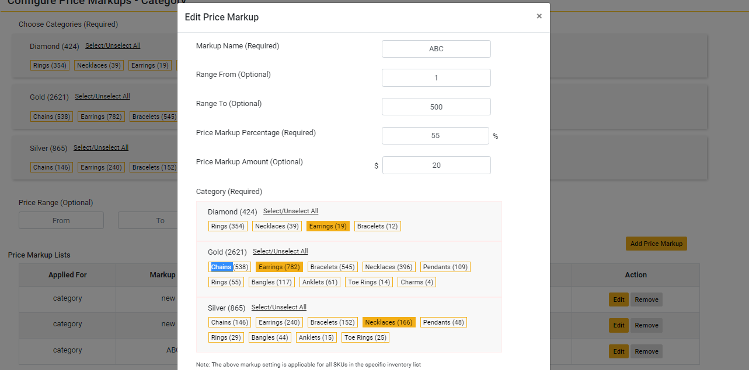Image resolution: width=749 pixels, height=370 pixels.
Task: Deselect the Earrings (19) chip under Diamond
Action: tap(328, 225)
